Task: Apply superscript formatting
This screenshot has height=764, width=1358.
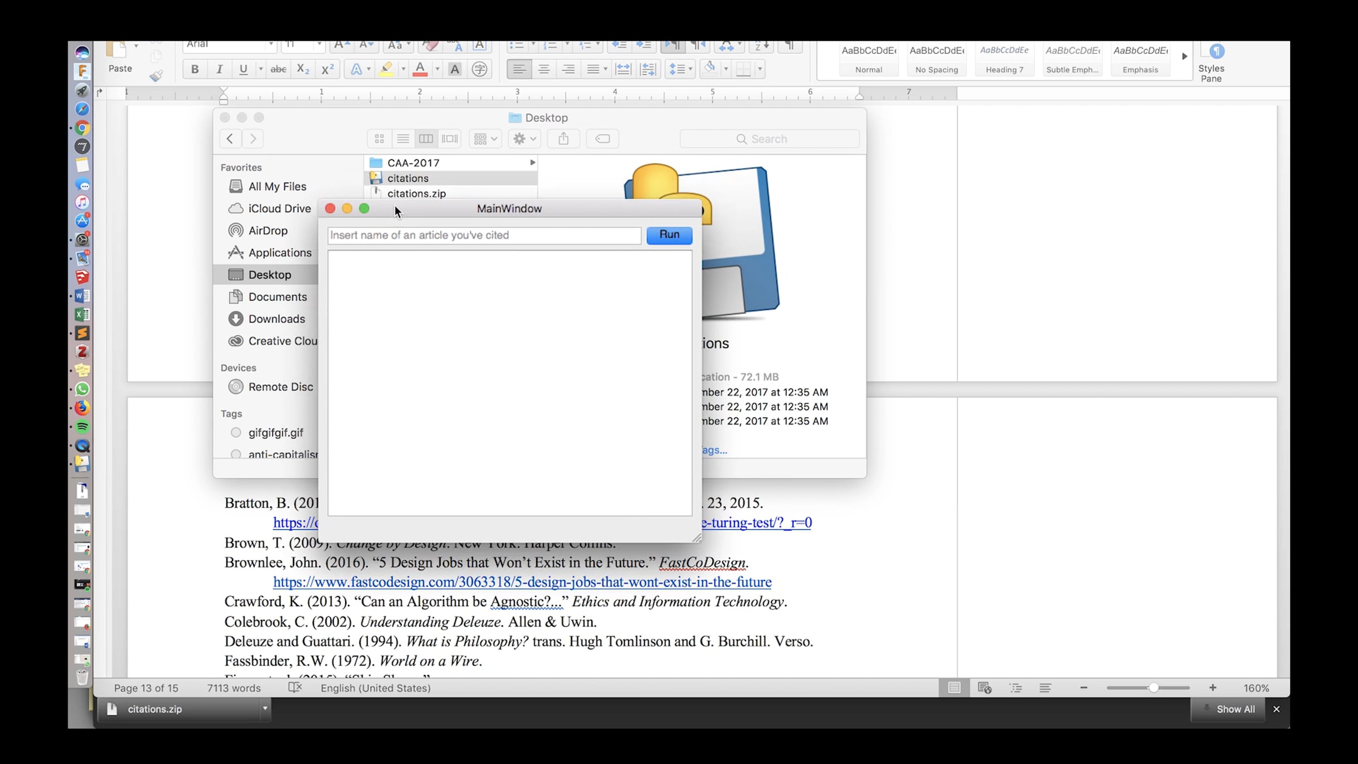Action: click(x=328, y=69)
